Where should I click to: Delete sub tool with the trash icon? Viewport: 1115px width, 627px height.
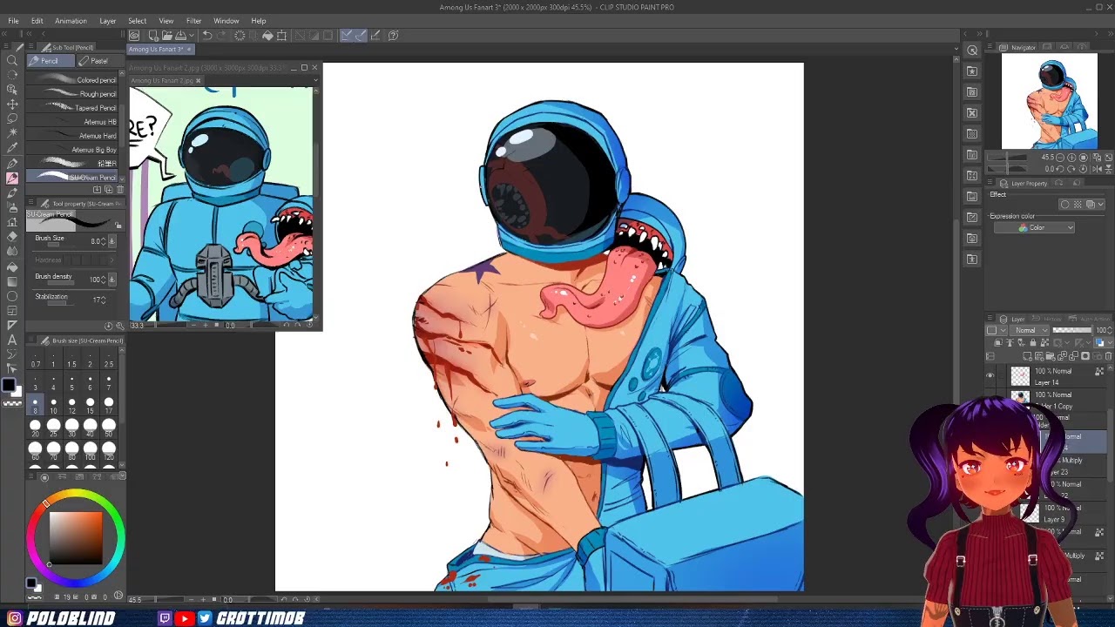click(x=119, y=190)
